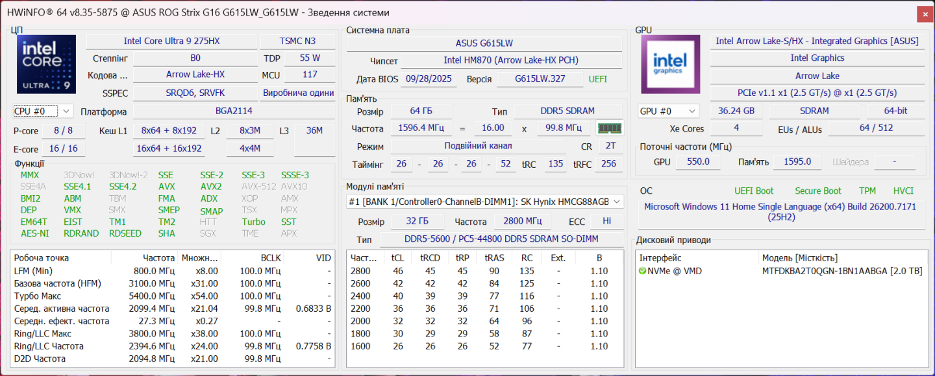The width and height of the screenshot is (935, 376).
Task: Click the green checkmark beside NVMe @ VMD
Action: tap(643, 271)
